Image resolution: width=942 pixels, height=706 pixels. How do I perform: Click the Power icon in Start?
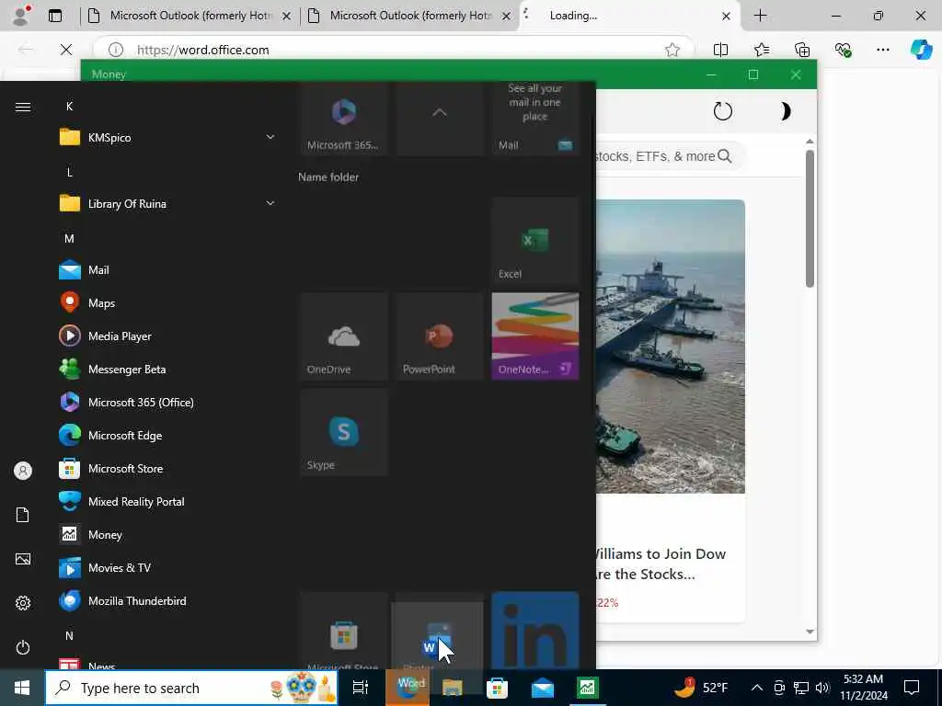point(23,647)
